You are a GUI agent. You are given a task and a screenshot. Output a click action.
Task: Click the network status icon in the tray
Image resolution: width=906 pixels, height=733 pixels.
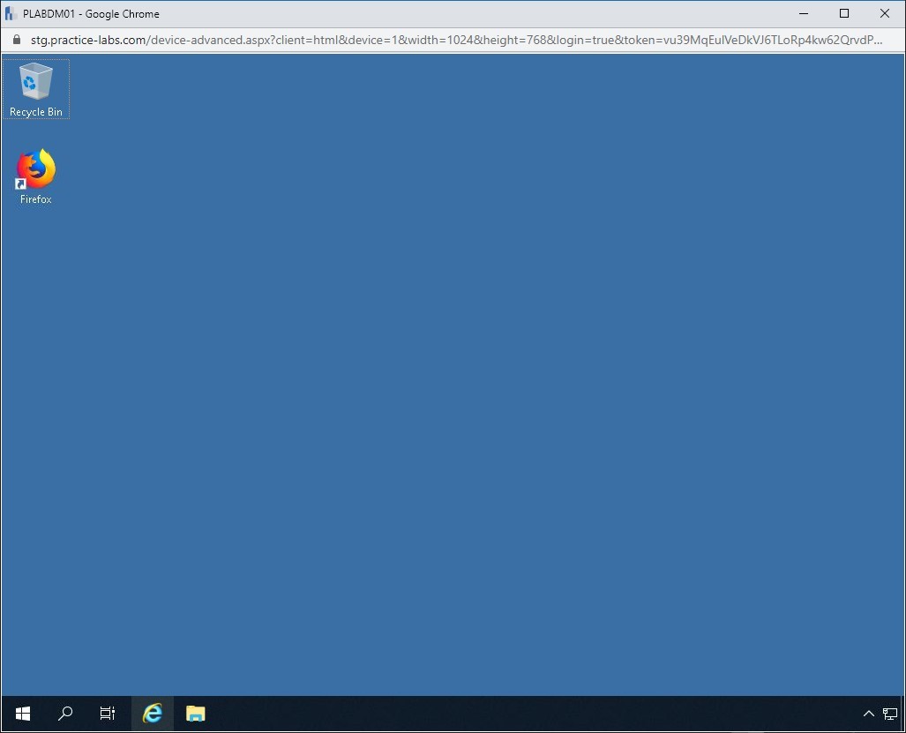[890, 714]
